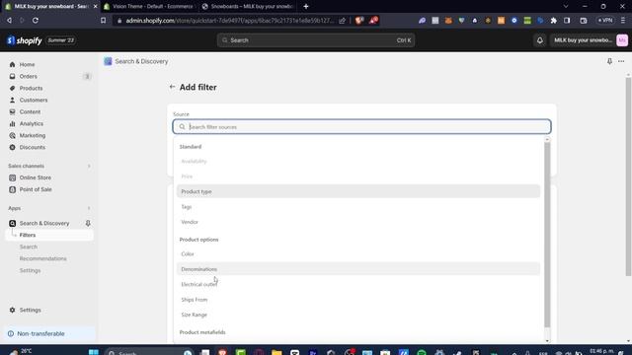The width and height of the screenshot is (632, 355).
Task: Open Spotify from taskbar
Action: point(422,353)
